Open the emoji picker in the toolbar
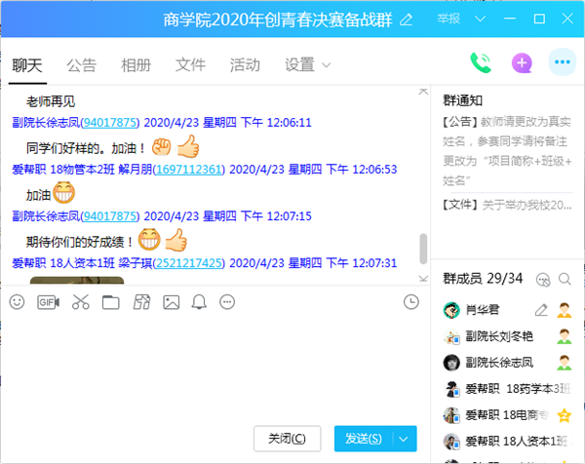This screenshot has height=464, width=585. pos(17,302)
